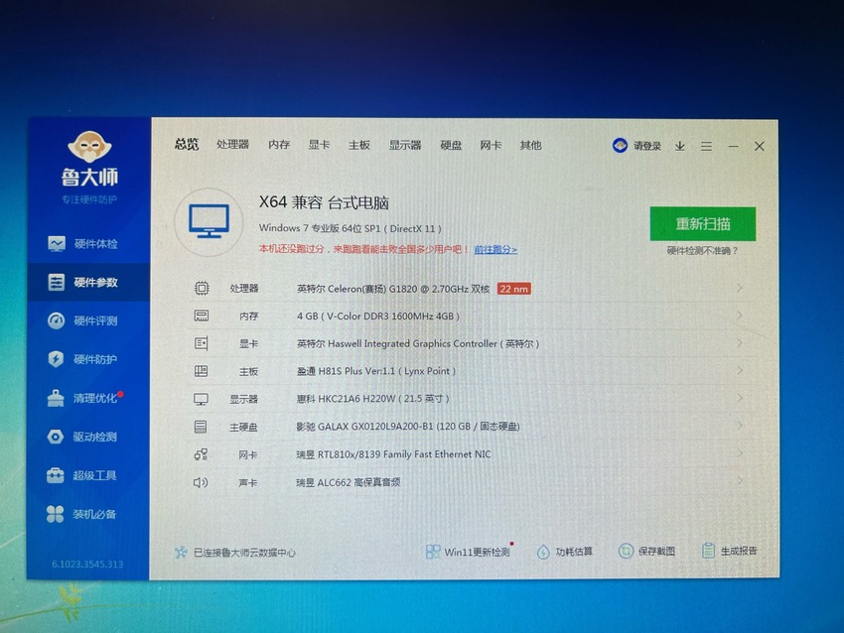Expand the 内存 row chevron
The image size is (844, 633).
coord(740,316)
